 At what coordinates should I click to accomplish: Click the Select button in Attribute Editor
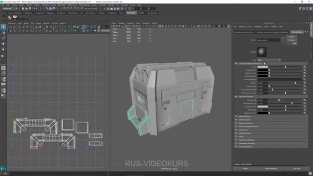coord(245,169)
